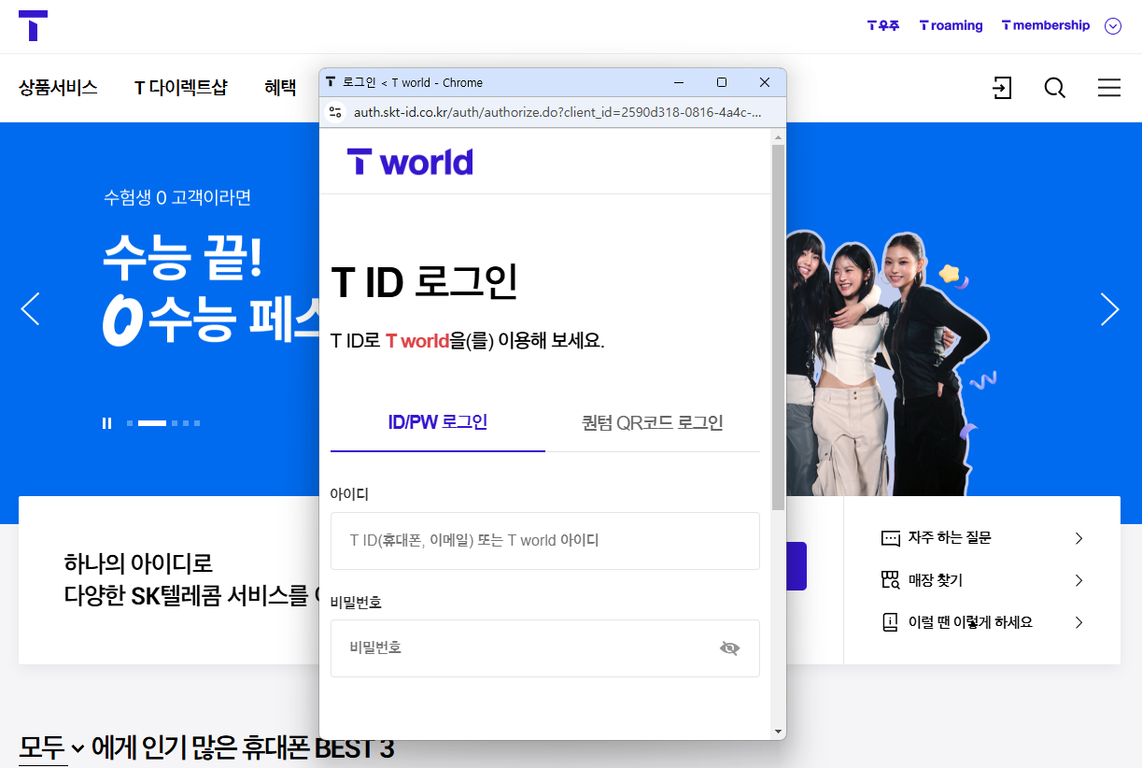Select the ID/PW 로그인 tab
Screen dimensions: 1142x768
tap(438, 423)
